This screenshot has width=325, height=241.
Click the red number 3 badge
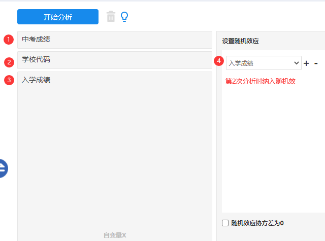point(9,80)
